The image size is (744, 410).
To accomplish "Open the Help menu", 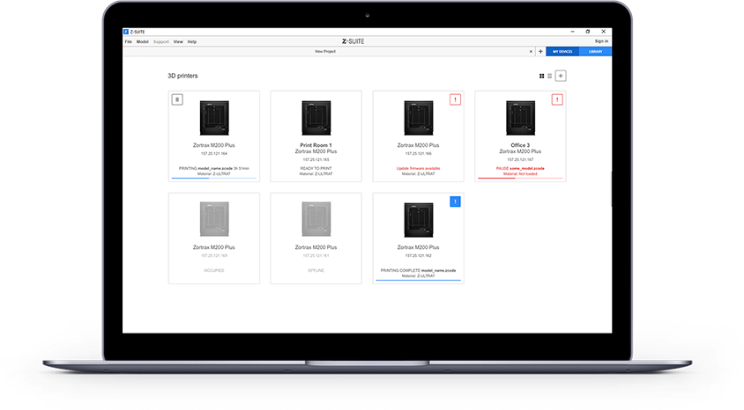I will pyautogui.click(x=192, y=41).
